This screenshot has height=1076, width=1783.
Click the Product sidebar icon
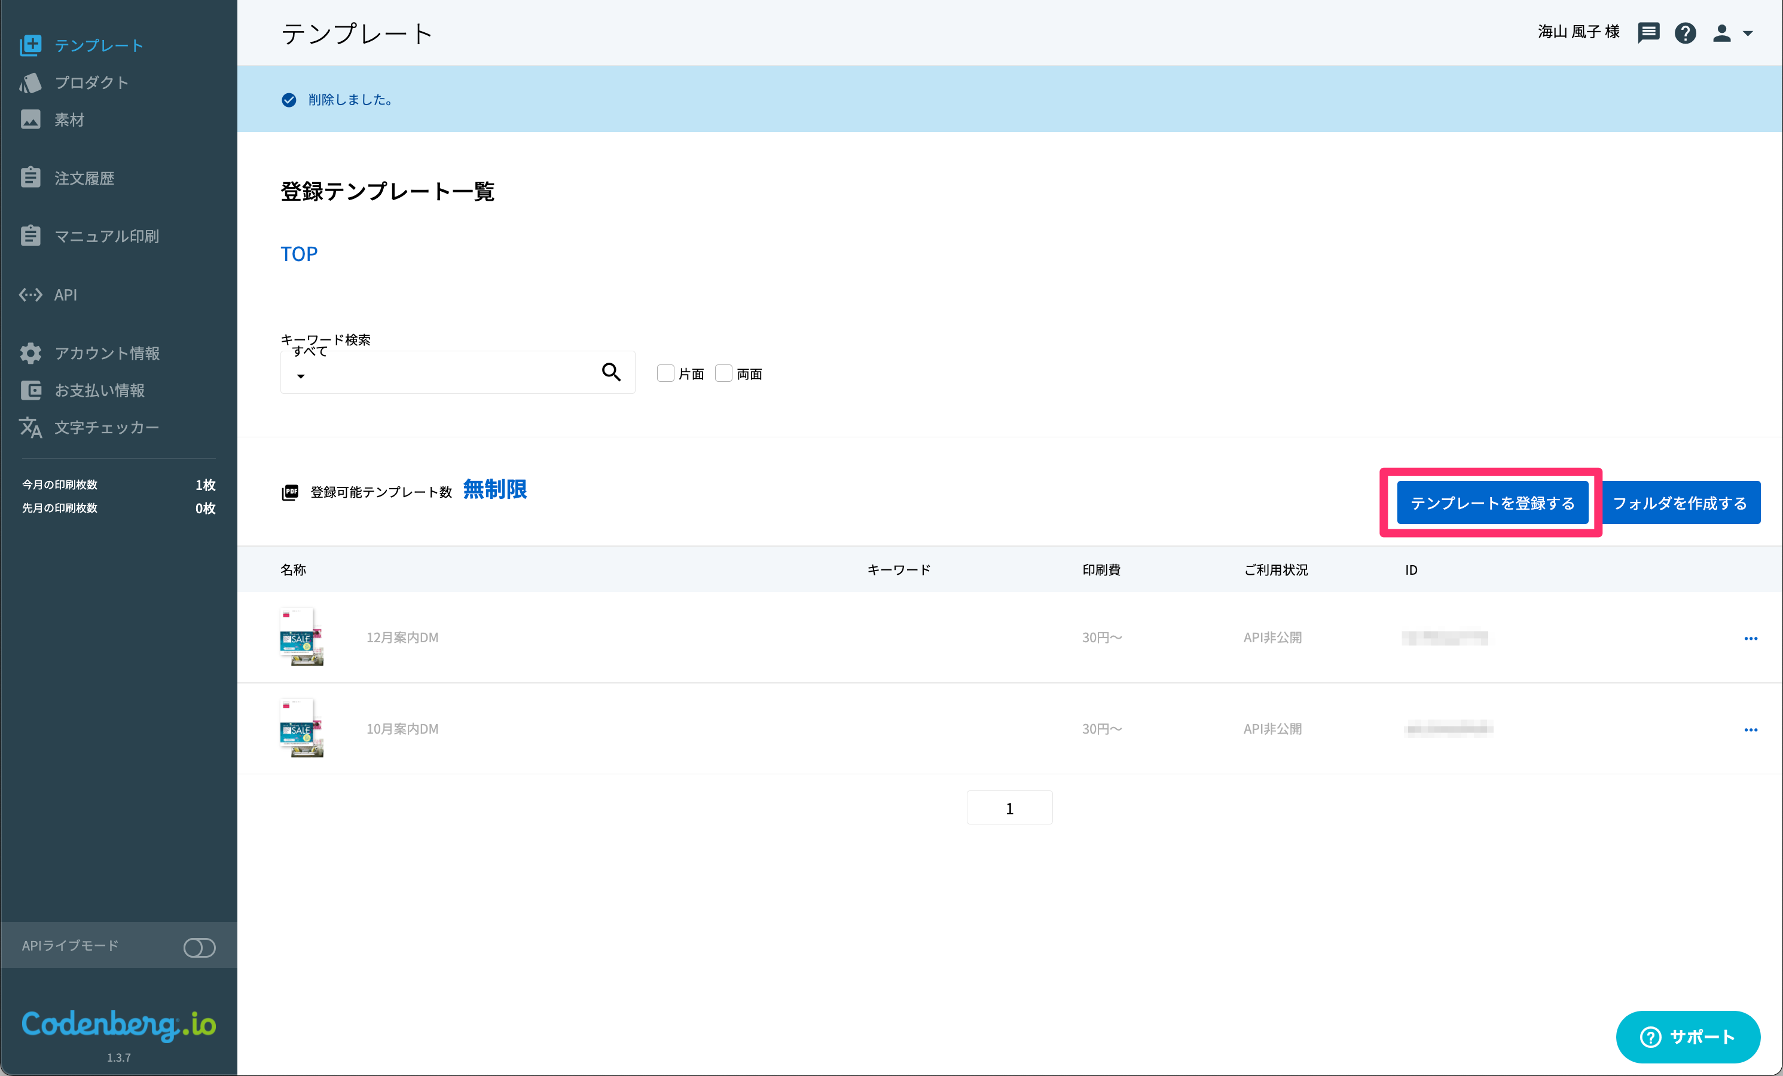click(x=30, y=82)
